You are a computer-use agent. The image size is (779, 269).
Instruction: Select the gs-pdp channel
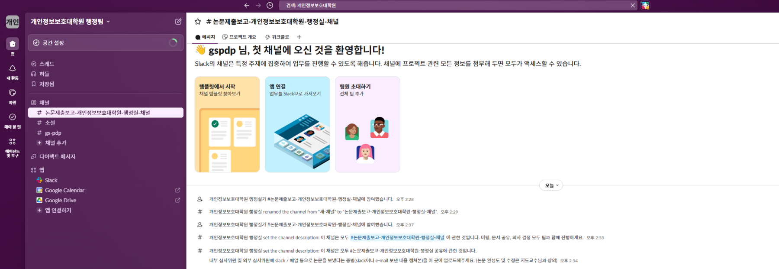tap(106, 133)
